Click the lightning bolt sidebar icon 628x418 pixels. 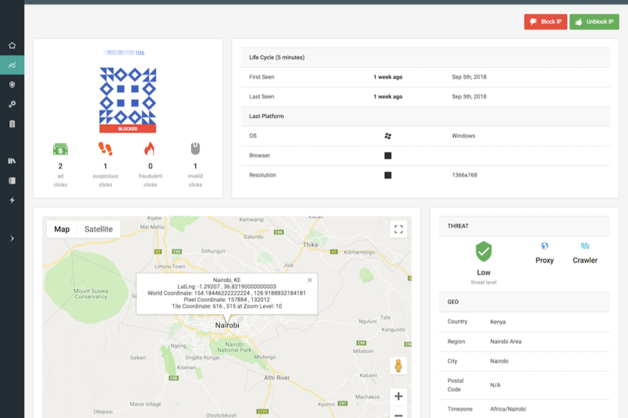[12, 200]
